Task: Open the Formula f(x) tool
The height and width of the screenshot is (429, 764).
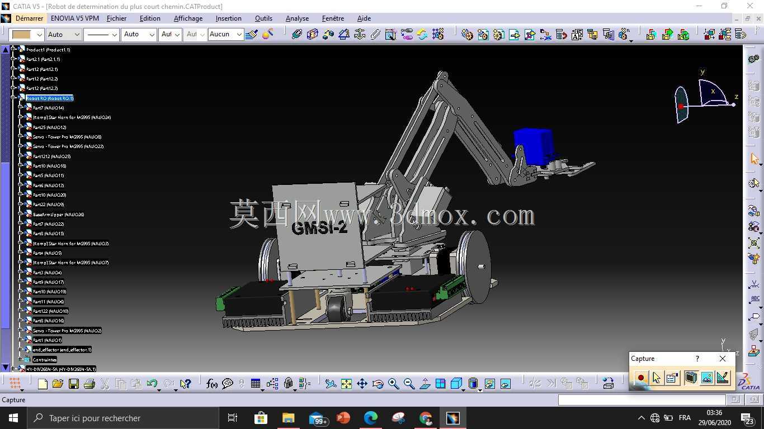Action: click(212, 384)
